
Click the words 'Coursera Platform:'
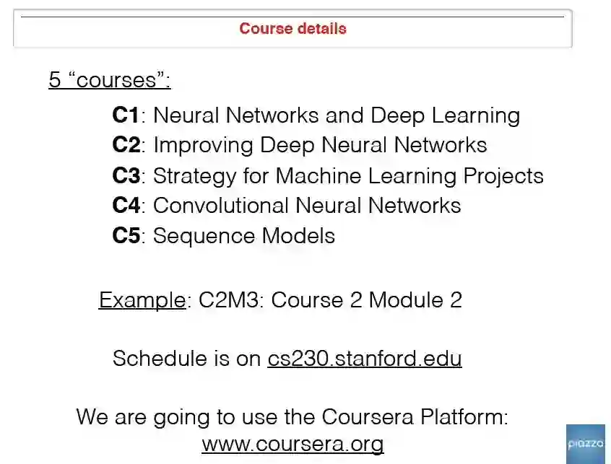tap(415, 417)
